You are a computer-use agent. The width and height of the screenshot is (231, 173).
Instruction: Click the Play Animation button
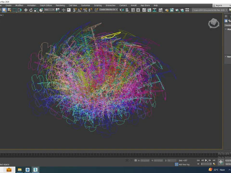206,161
